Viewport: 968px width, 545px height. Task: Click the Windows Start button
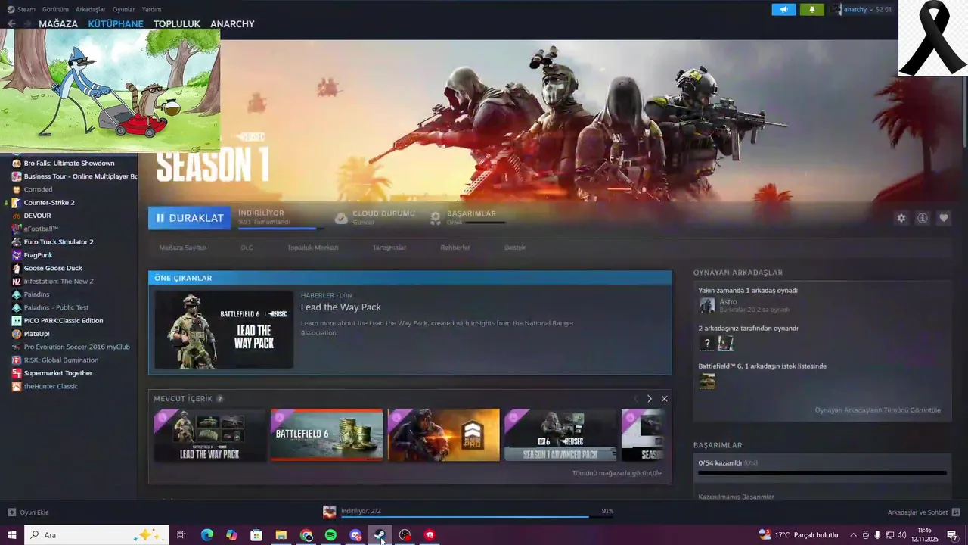pos(11,535)
